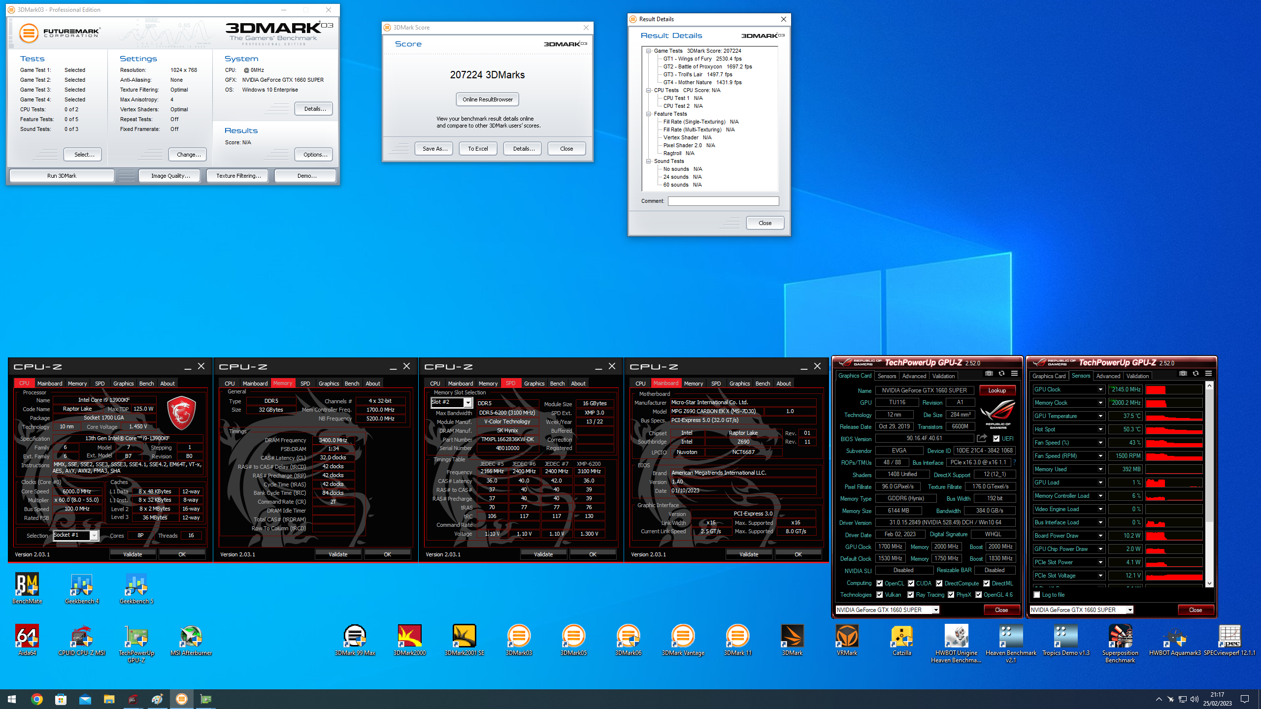Open the Graphics tab in CPU-Z SPD window

(534, 384)
